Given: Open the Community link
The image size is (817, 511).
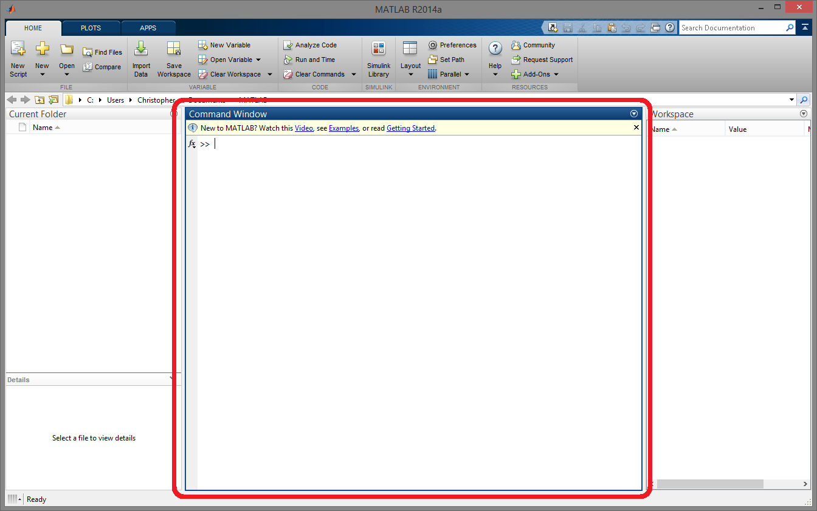Looking at the screenshot, I should pos(533,45).
